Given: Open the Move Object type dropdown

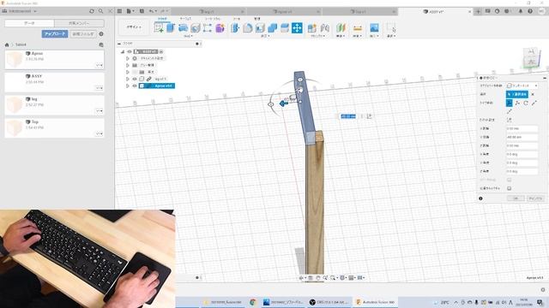Looking at the screenshot, I should pyautogui.click(x=522, y=86).
